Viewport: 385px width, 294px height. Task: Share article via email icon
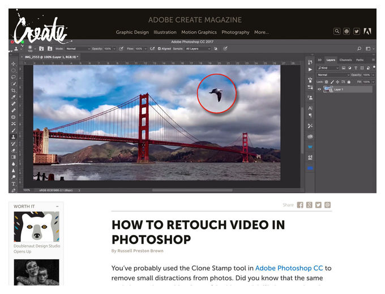click(x=328, y=205)
